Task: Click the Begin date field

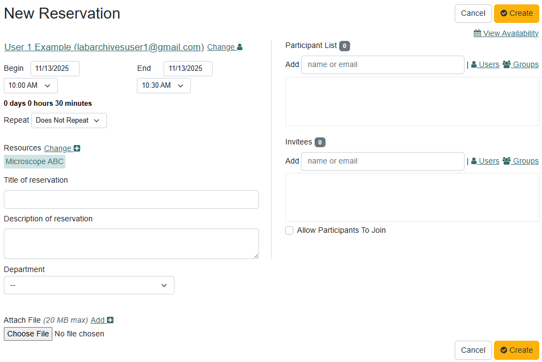Action: click(55, 69)
